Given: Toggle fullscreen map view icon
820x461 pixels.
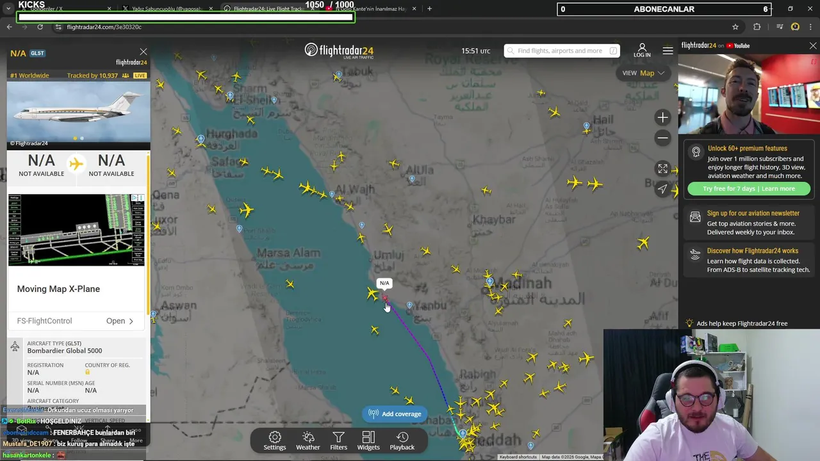Looking at the screenshot, I should 662,168.
